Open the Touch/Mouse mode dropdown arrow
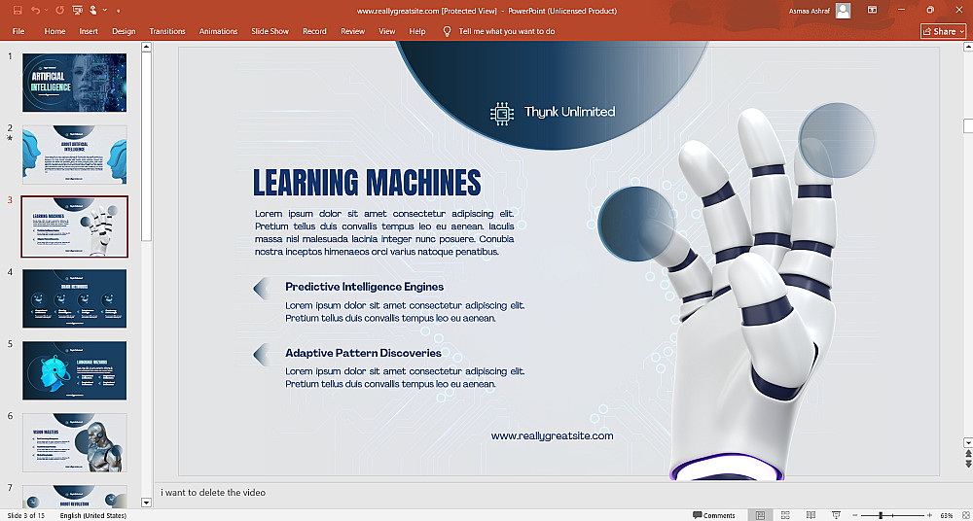Screen dimensions: 973x521 coord(104,11)
